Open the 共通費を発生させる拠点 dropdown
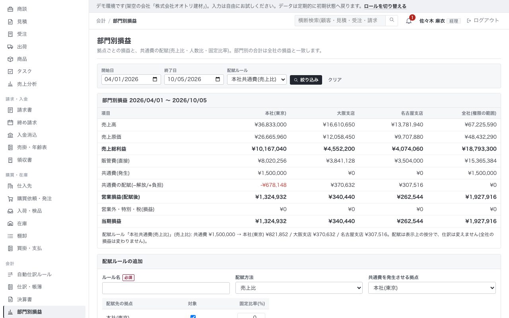Screen dimensions: 509x318 [432, 288]
